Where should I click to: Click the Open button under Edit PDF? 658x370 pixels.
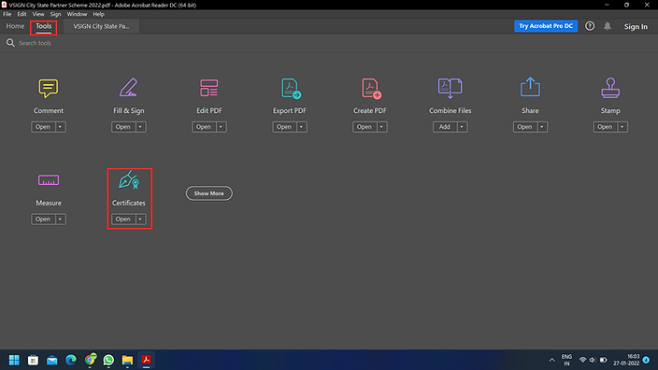tap(204, 127)
